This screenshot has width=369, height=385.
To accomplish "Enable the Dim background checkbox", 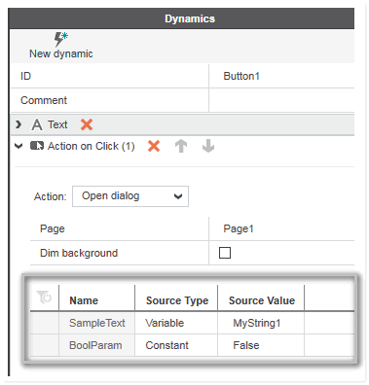I will tap(225, 253).
